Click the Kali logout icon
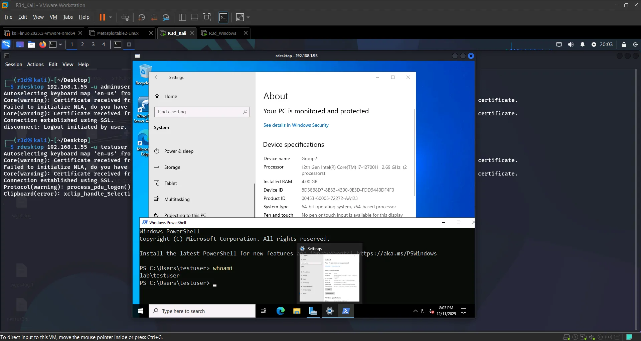641x341 pixels. coord(635,44)
